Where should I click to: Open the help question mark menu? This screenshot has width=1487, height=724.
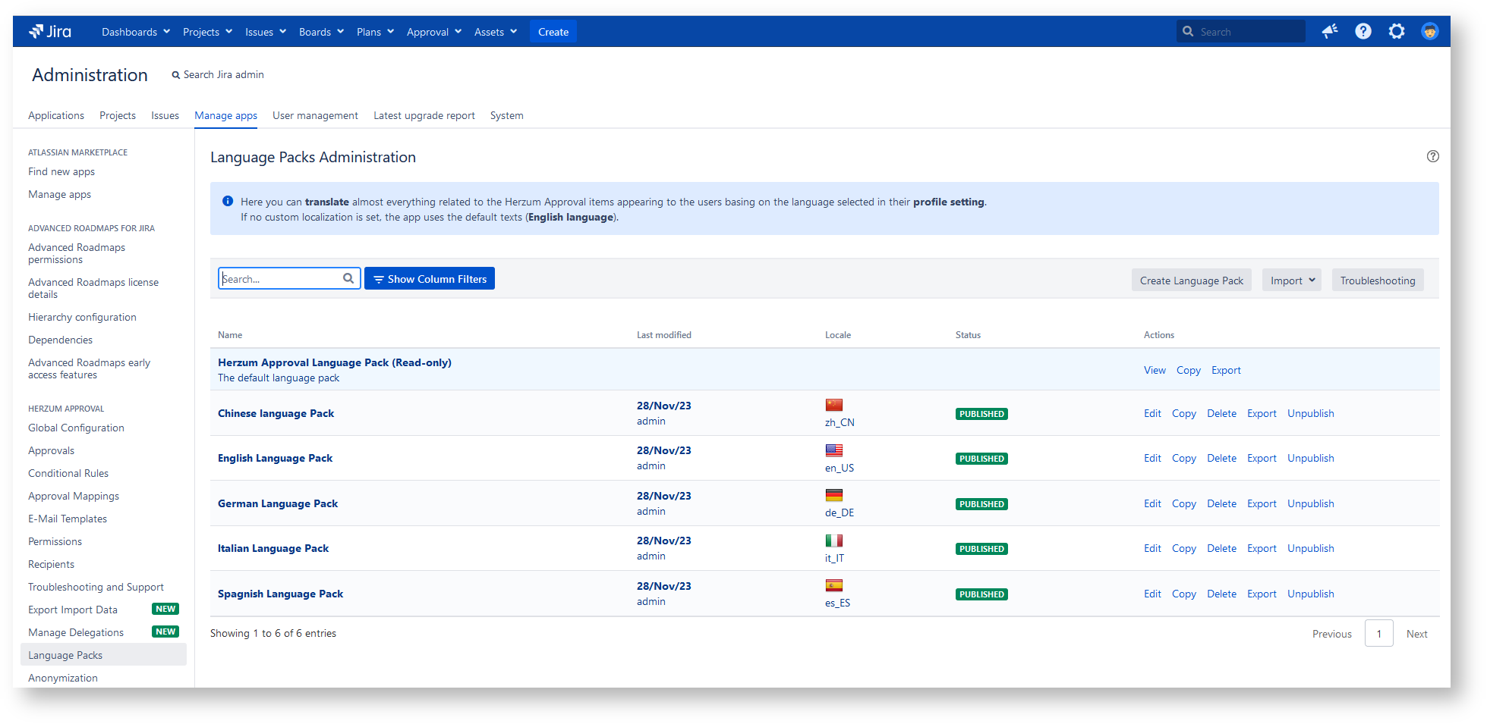[1363, 32]
